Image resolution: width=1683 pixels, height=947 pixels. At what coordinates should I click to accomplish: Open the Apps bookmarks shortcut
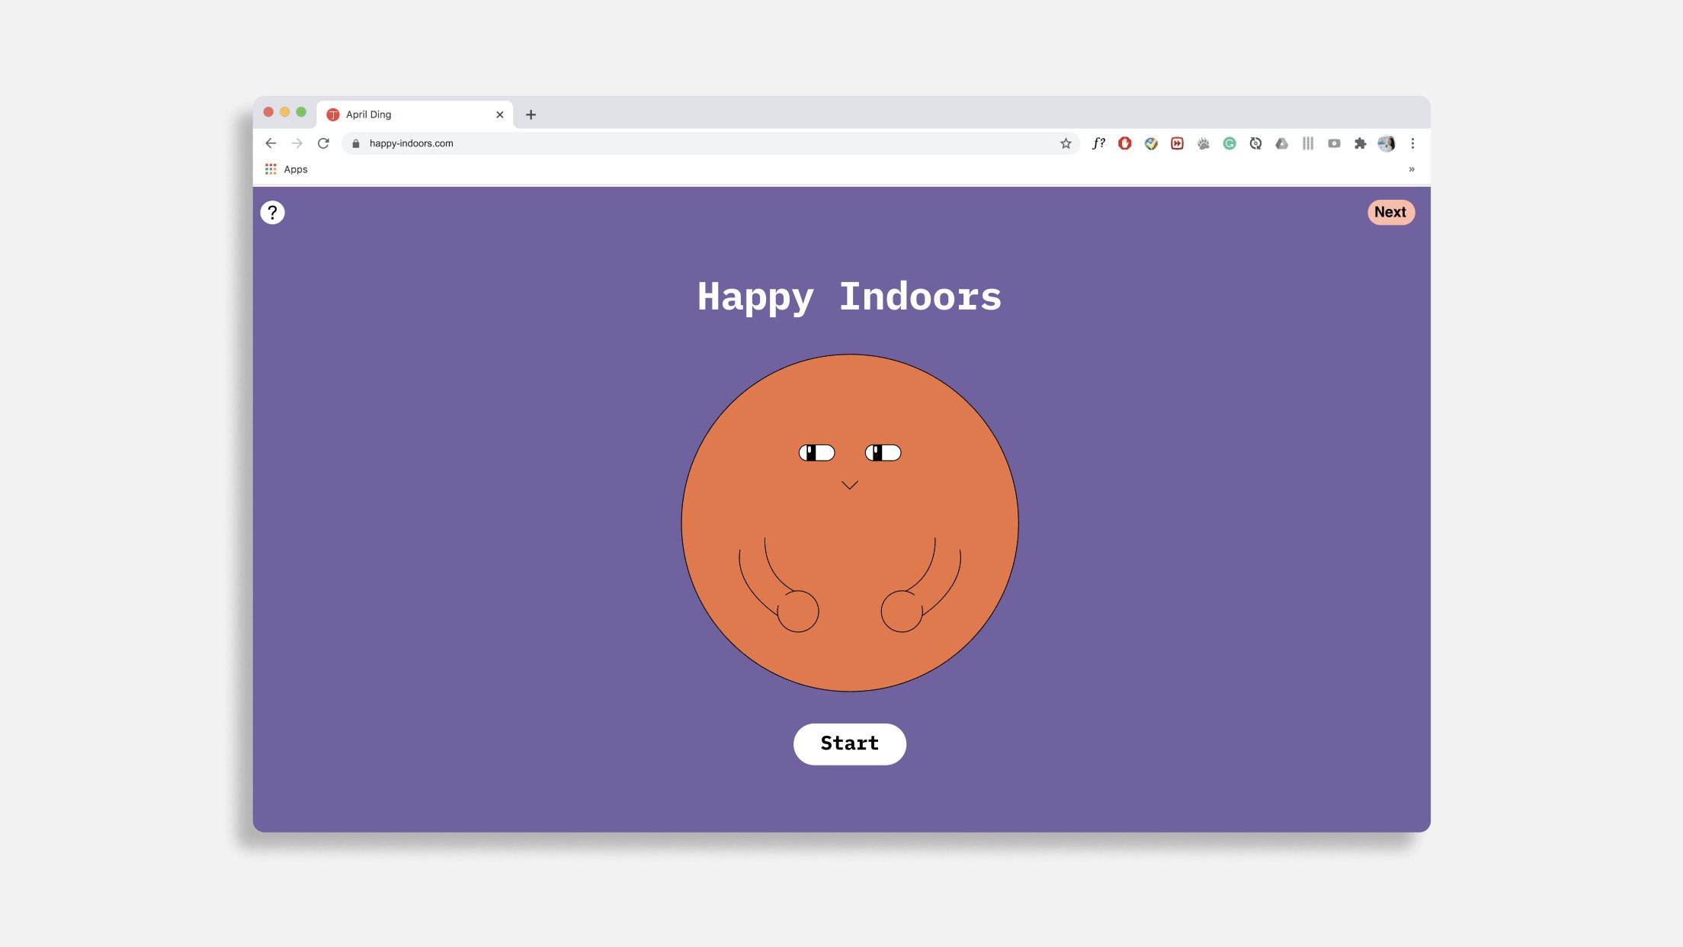[x=287, y=169]
